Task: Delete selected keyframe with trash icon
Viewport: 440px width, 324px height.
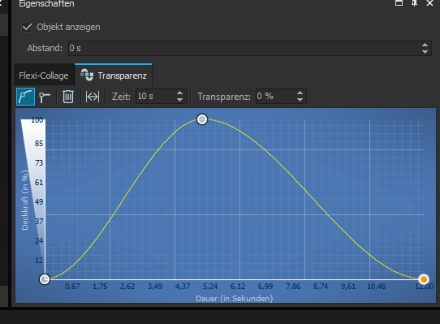Action: (68, 97)
